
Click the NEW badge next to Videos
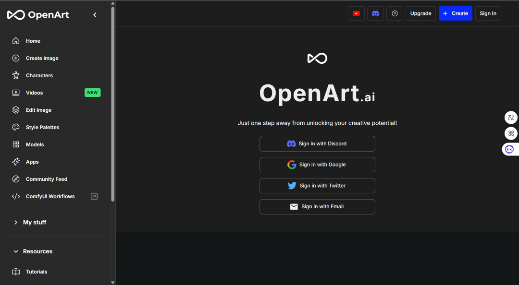point(93,93)
